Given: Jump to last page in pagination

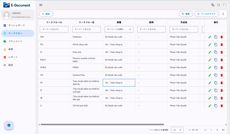Looking at the screenshot, I should pyautogui.click(x=223, y=130).
